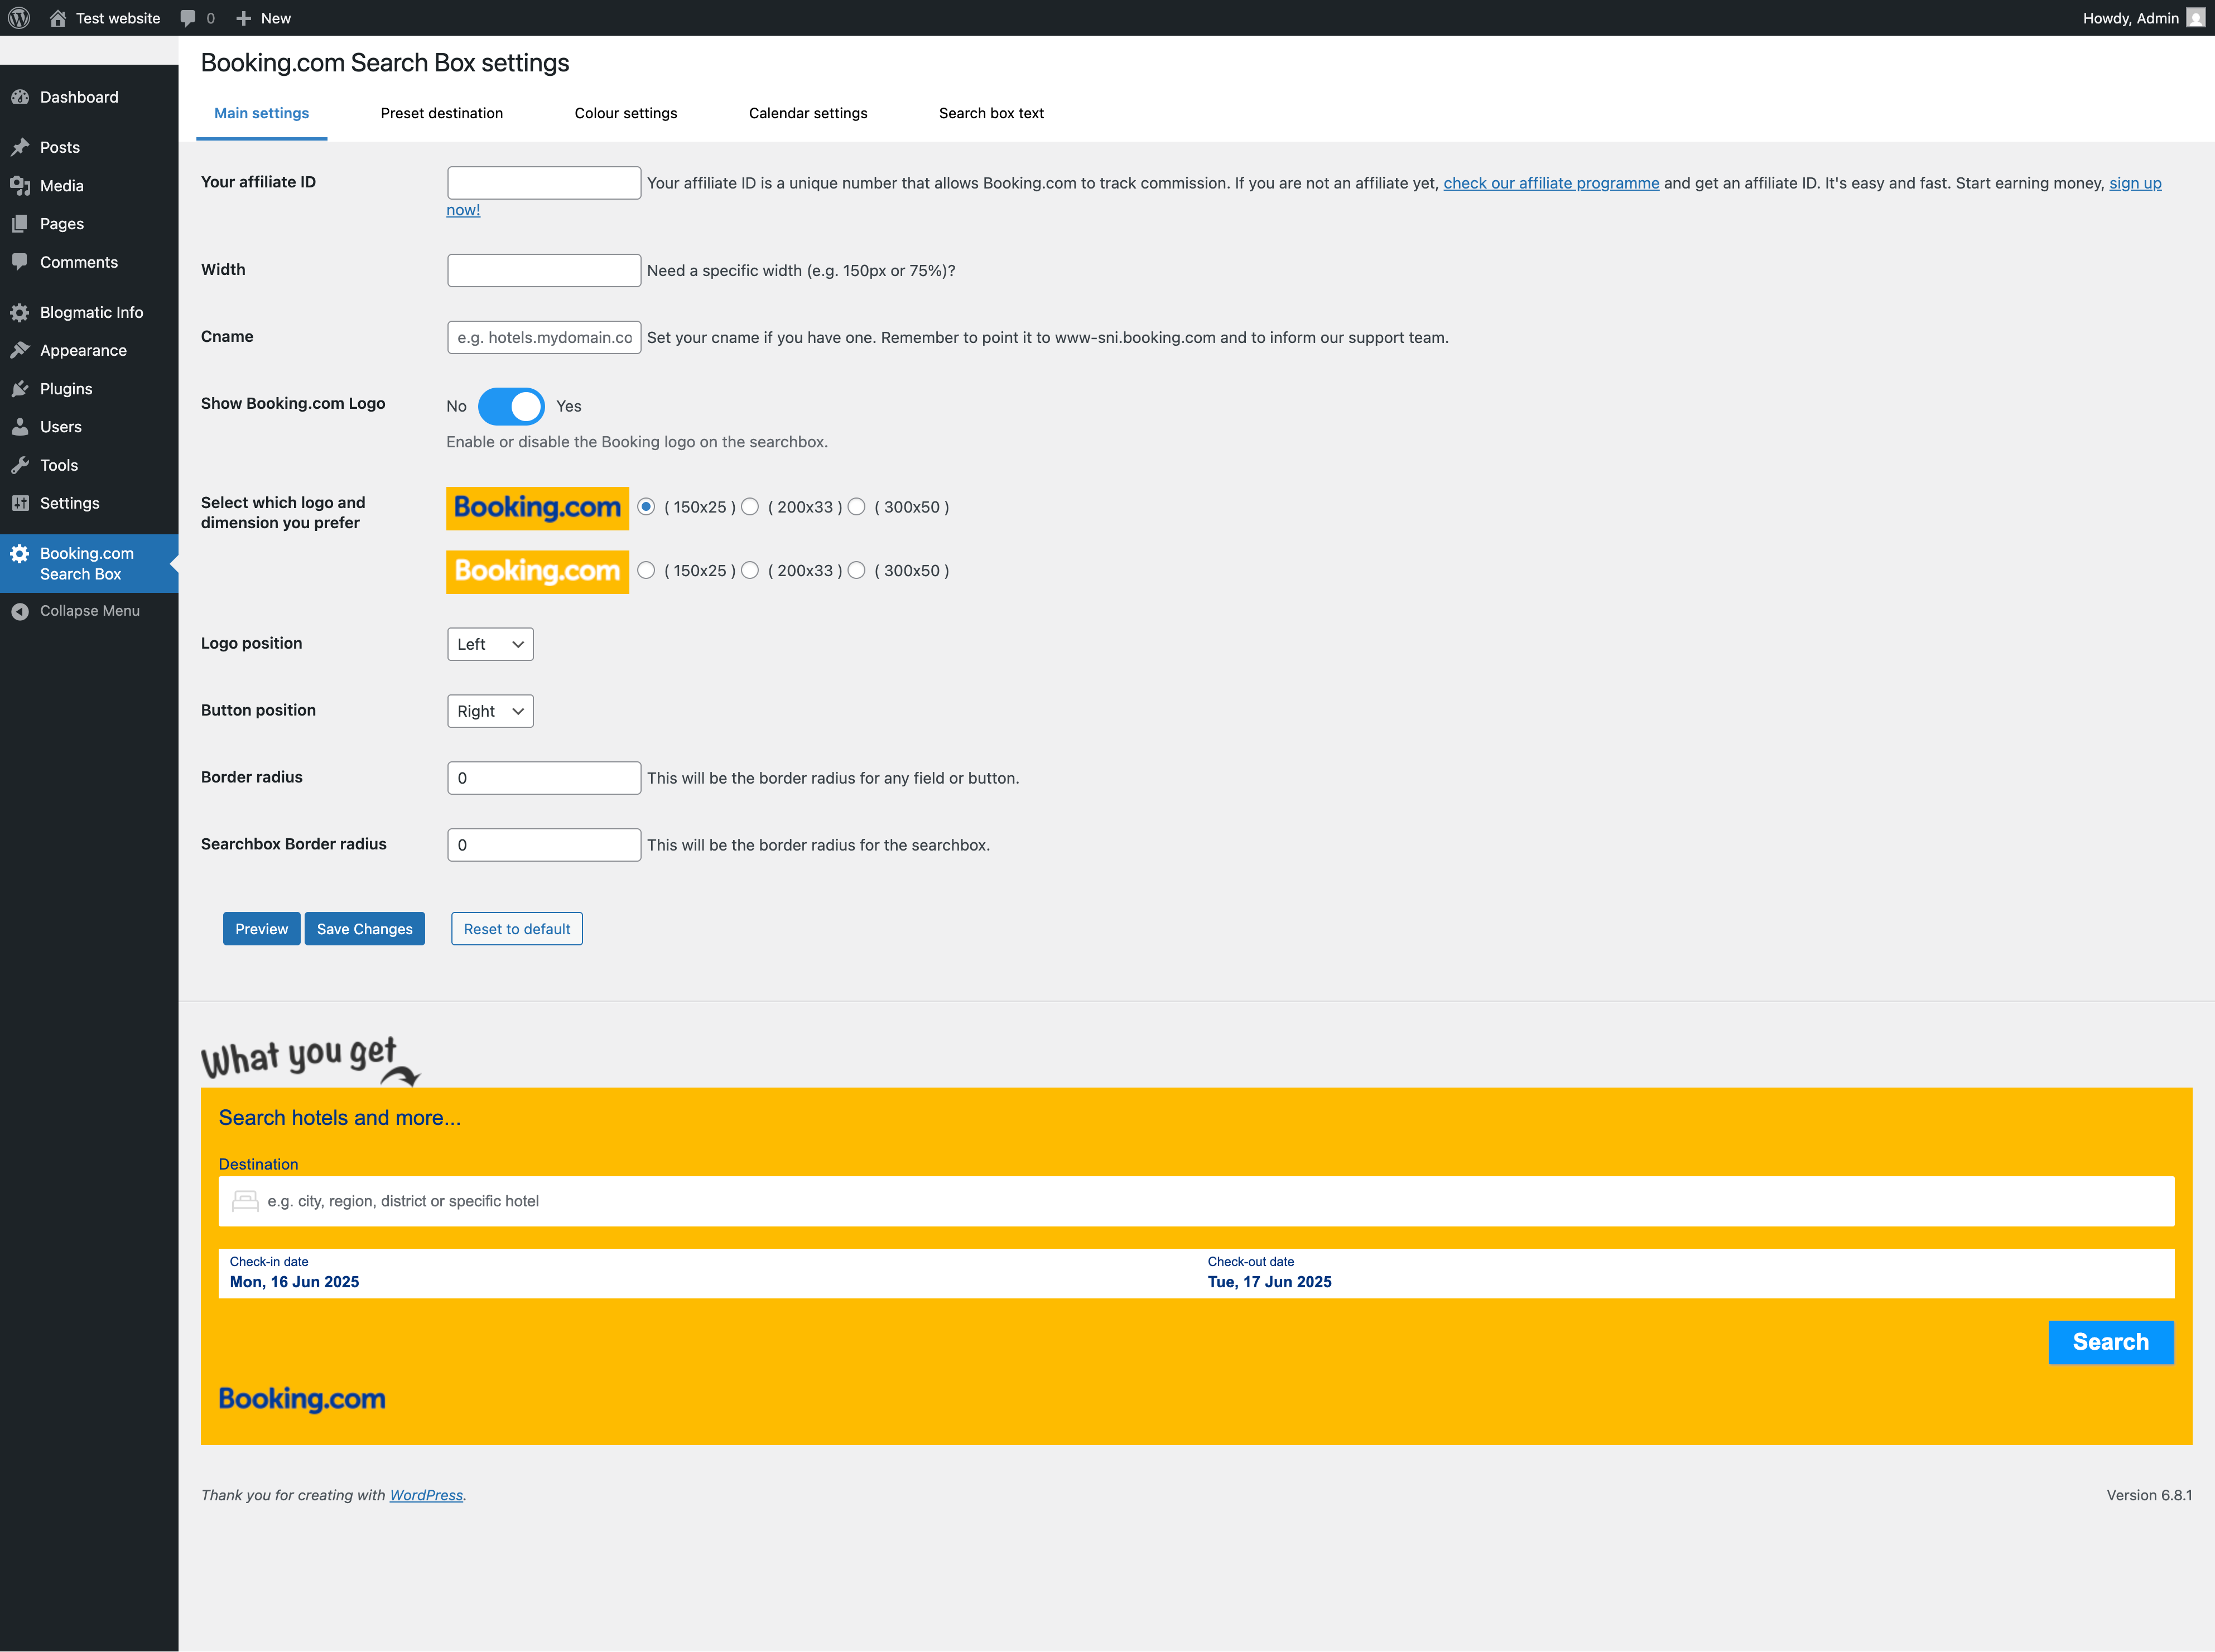Click the Pages icon in sidebar
2215x1652 pixels.
[x=20, y=224]
